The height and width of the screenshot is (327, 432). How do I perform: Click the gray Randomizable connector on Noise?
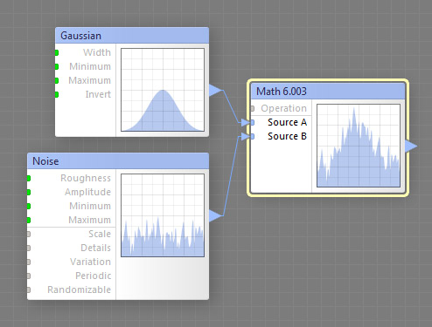pos(29,290)
